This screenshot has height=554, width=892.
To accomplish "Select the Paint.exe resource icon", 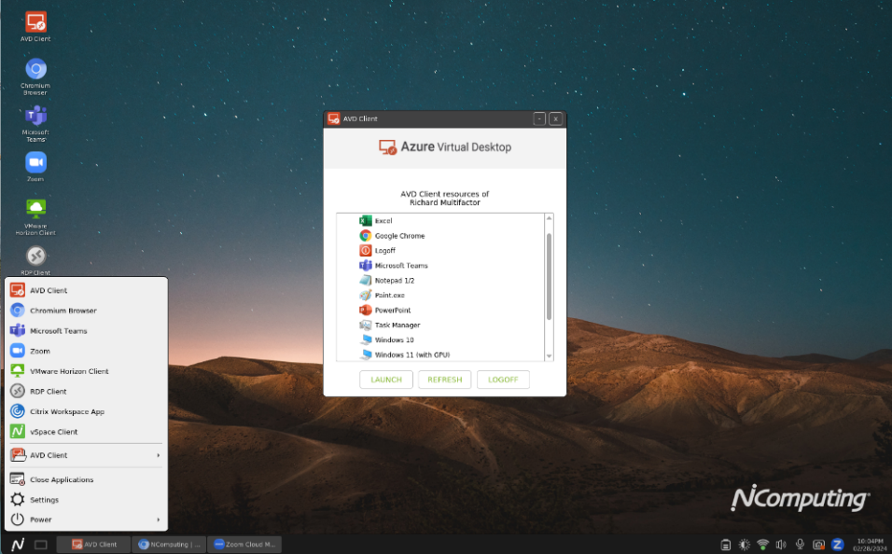I will 365,295.
